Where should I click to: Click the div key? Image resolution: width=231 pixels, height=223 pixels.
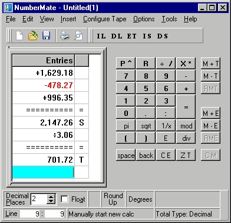[186, 138]
